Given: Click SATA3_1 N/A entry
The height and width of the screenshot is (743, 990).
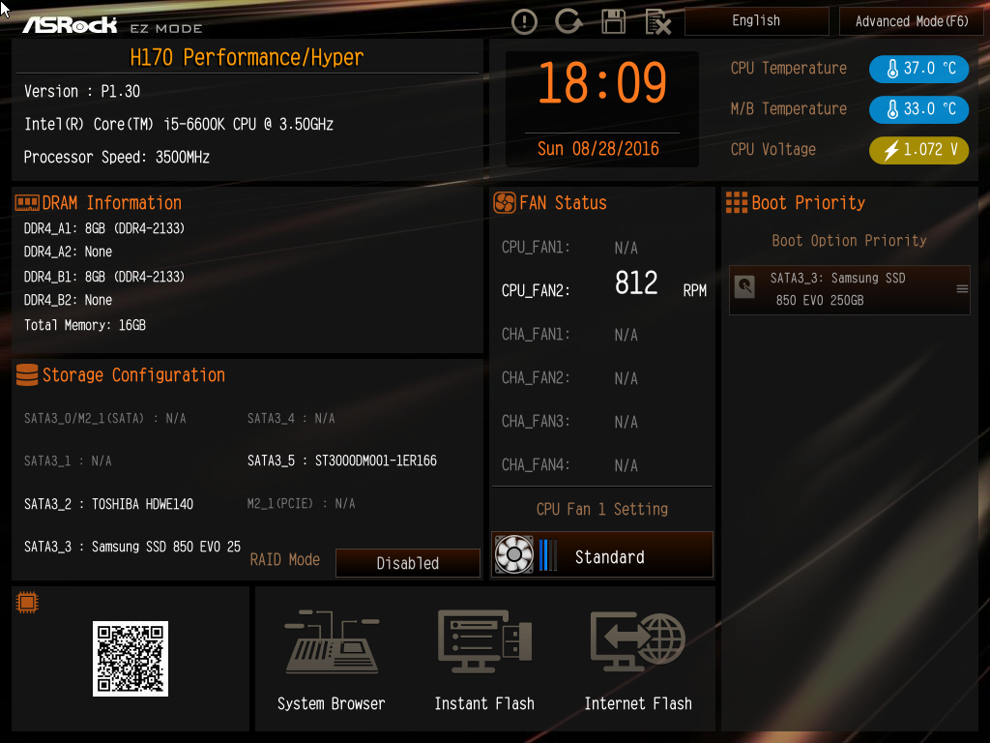Looking at the screenshot, I should coord(68,461).
